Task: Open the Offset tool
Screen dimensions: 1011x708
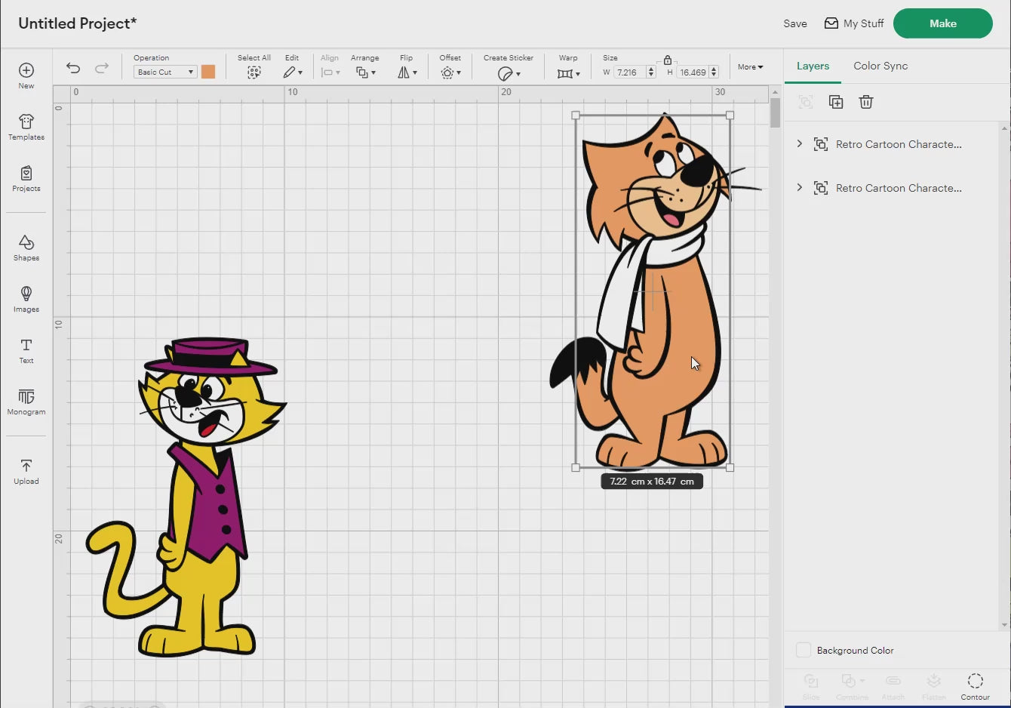Action: 450,72
